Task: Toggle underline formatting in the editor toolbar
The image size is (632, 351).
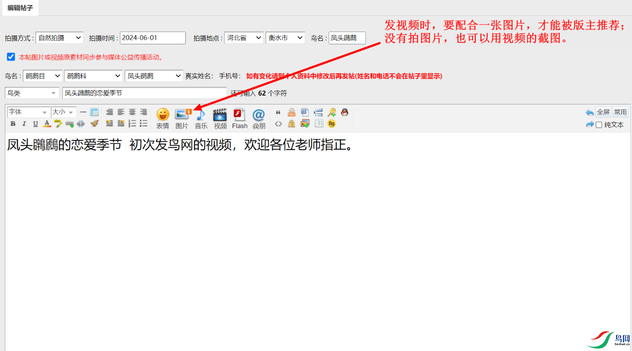Action: [36, 124]
